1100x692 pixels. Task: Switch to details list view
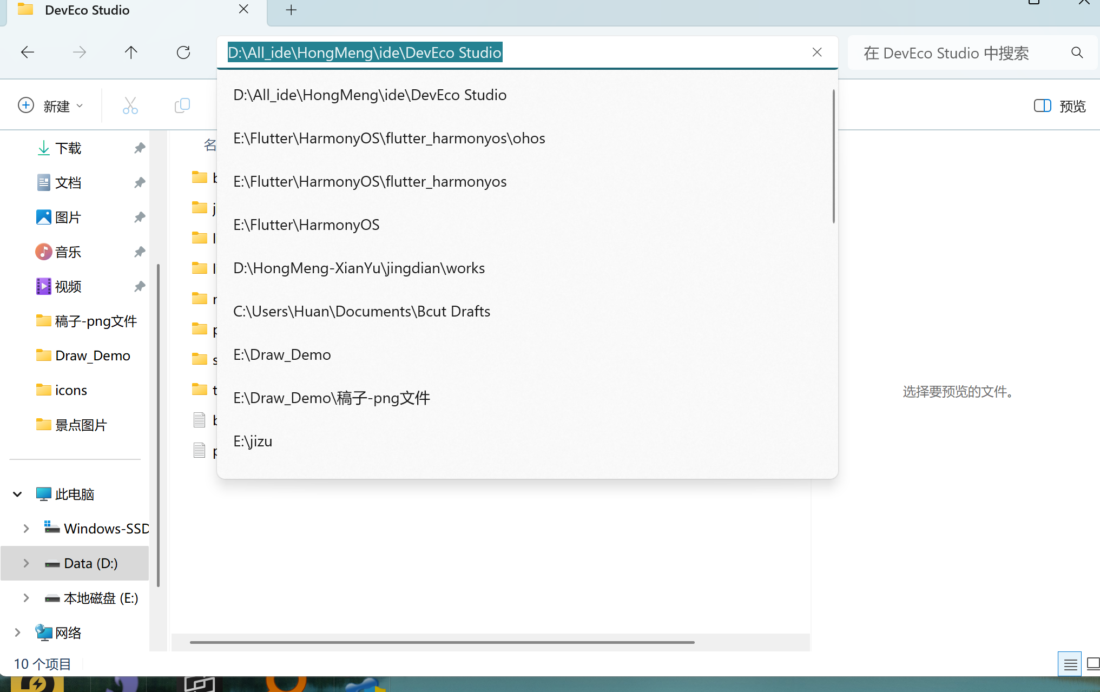coord(1070,664)
